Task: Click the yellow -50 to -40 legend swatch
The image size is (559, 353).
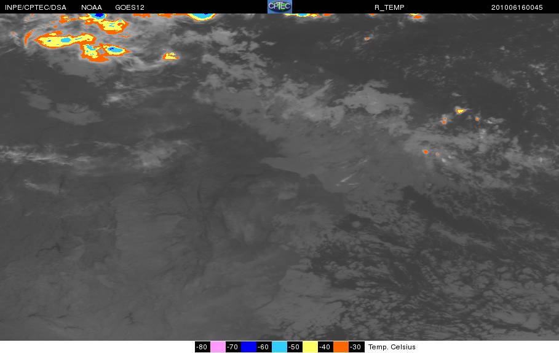Action: [x=310, y=347]
